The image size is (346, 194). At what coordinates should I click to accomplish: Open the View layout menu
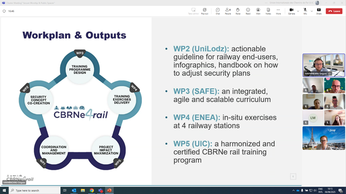(258, 11)
